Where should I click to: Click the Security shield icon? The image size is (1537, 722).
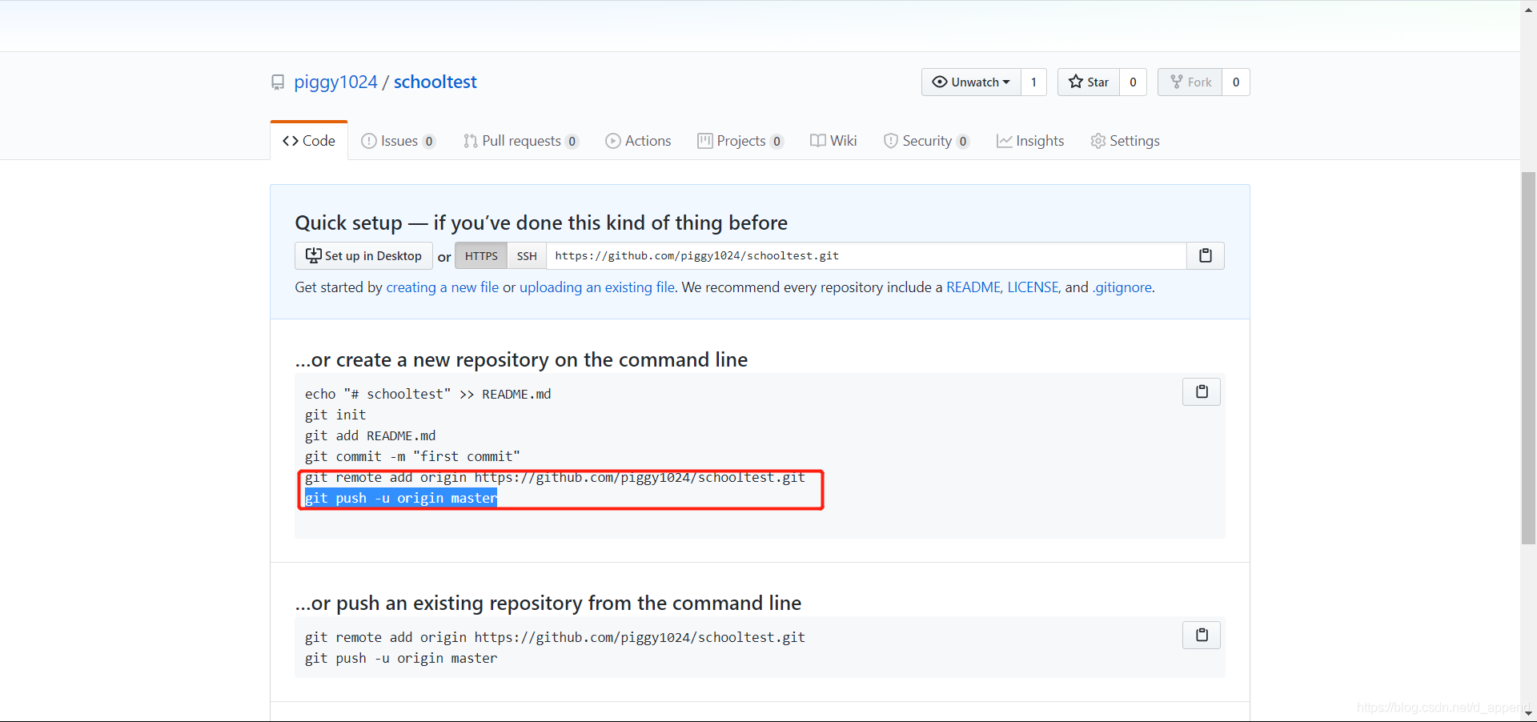890,141
